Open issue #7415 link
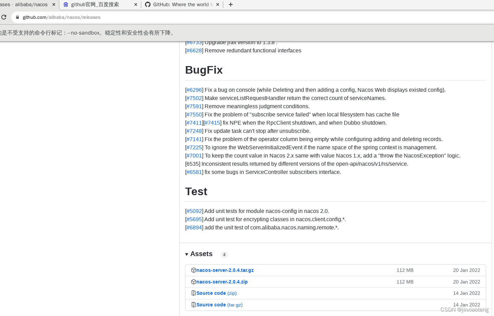The image size is (494, 316). pos(212,123)
